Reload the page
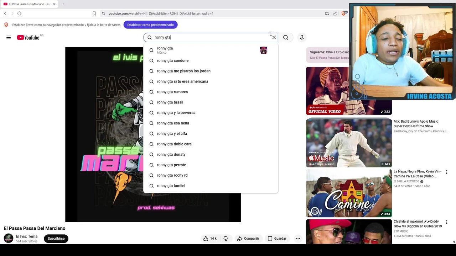The image size is (456, 256). pos(19,14)
